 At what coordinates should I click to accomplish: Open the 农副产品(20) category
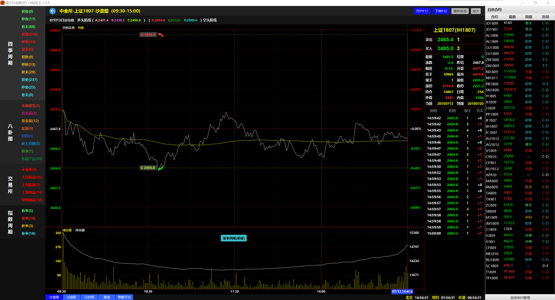coord(32,159)
